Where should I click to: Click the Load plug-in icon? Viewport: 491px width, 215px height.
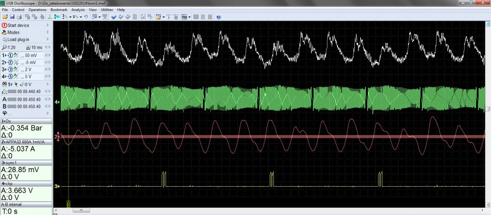point(5,39)
